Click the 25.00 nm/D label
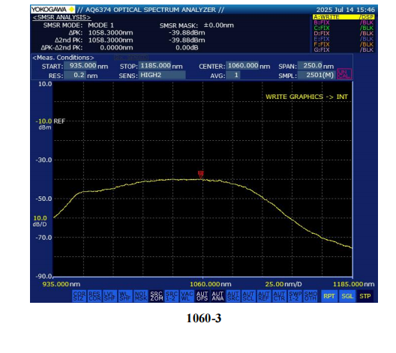The image size is (396, 353). click(x=283, y=284)
